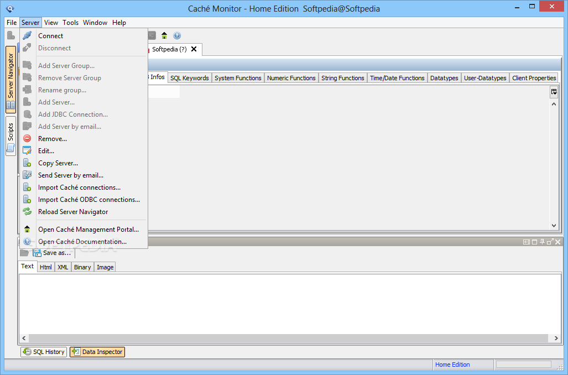Screen dimensions: 568x375
Task: Click the open folder icon in Data Inspector
Action: point(24,253)
